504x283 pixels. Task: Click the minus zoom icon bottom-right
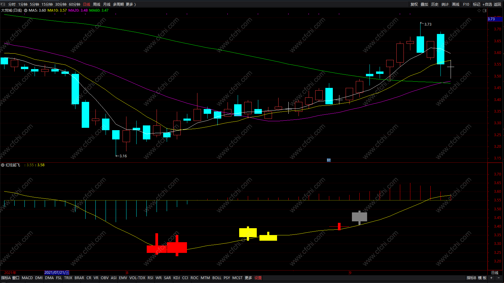[x=498, y=278]
